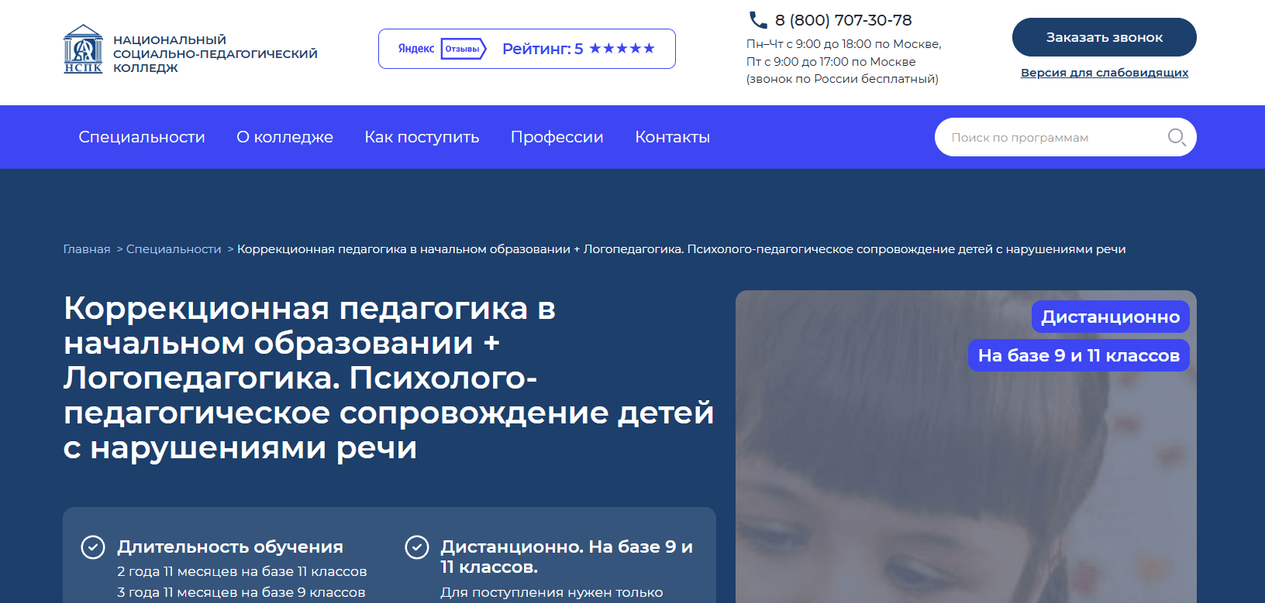Open the Специальности menu item
The width and height of the screenshot is (1265, 603).
(x=142, y=137)
